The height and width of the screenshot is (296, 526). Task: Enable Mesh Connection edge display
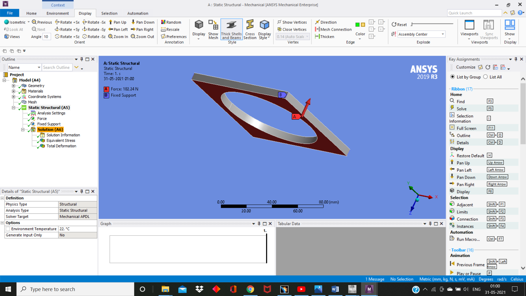pyautogui.click(x=333, y=29)
